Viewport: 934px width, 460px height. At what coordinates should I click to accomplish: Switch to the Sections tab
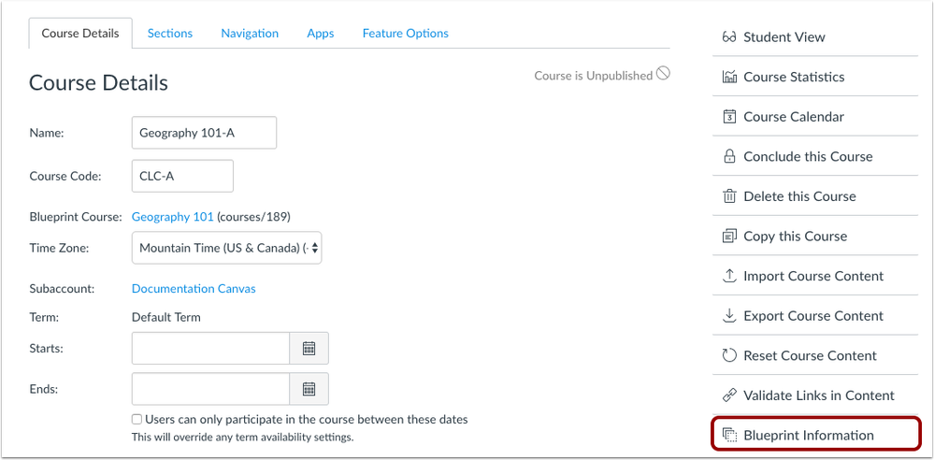tap(170, 34)
